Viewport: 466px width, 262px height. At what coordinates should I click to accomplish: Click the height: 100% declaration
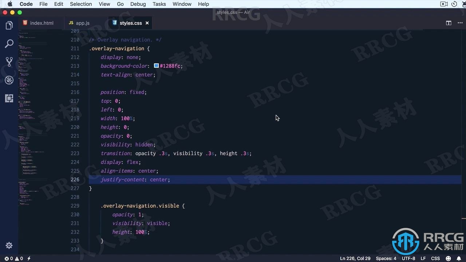coord(131,232)
